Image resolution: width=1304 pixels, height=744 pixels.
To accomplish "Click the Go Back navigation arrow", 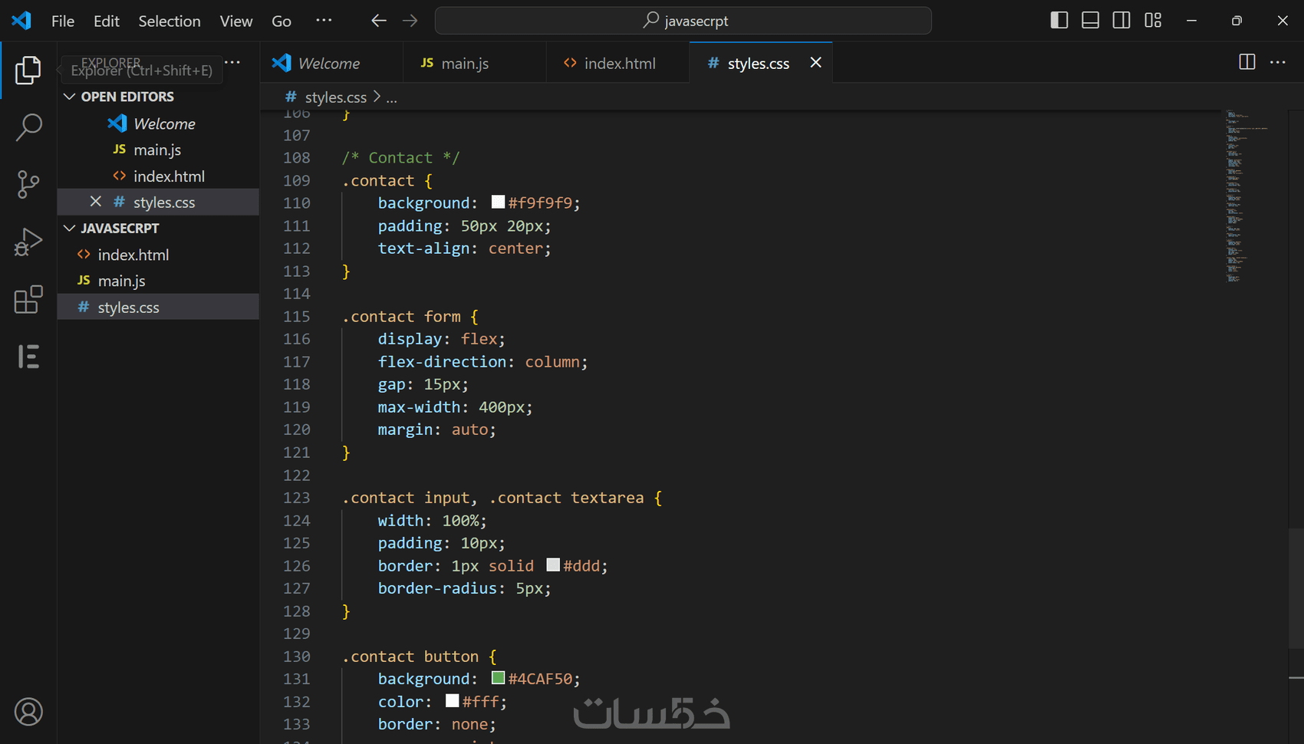I will [378, 21].
